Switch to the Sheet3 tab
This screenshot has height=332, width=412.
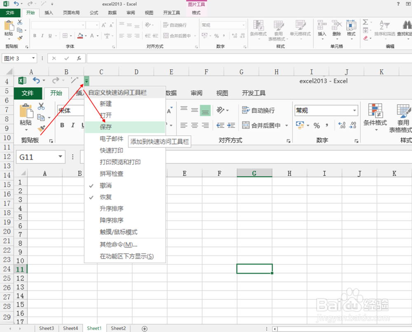tap(47, 328)
